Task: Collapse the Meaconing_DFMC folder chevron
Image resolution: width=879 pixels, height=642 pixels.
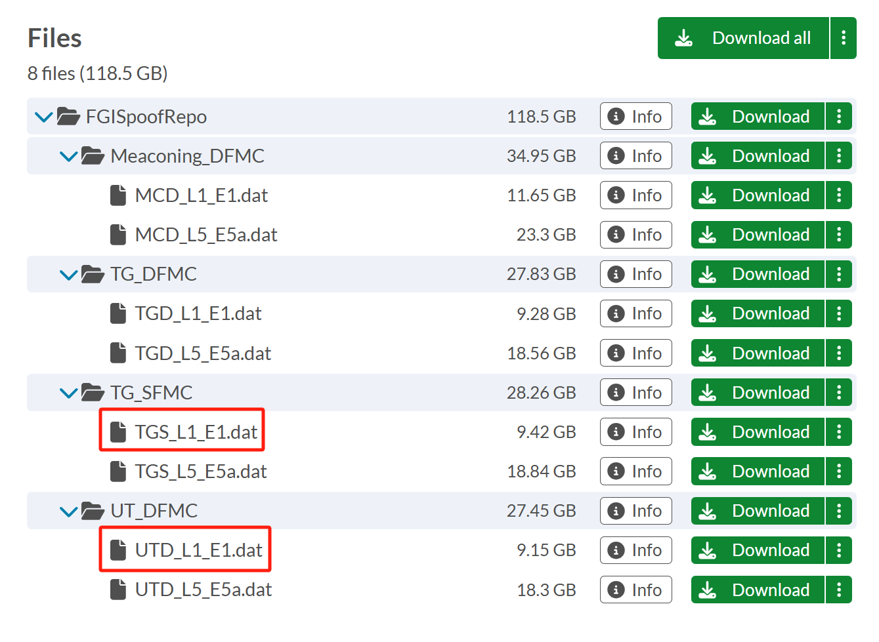Action: tap(68, 157)
